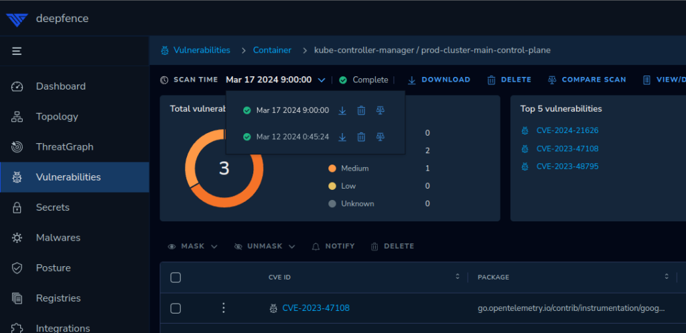
Task: Sort by the CVE ID column arrows
Action: 458,277
